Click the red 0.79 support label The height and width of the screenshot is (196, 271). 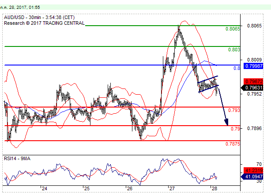235,129
